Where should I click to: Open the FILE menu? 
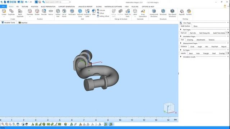coord(3,6)
